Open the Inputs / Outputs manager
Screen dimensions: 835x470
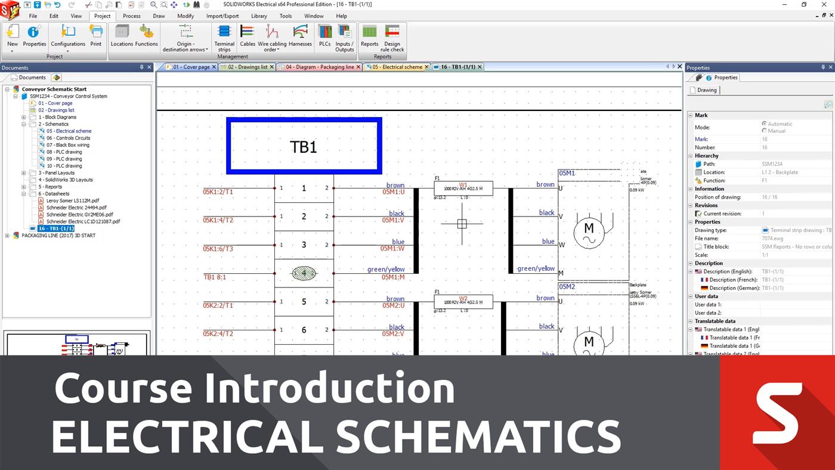pyautogui.click(x=344, y=38)
